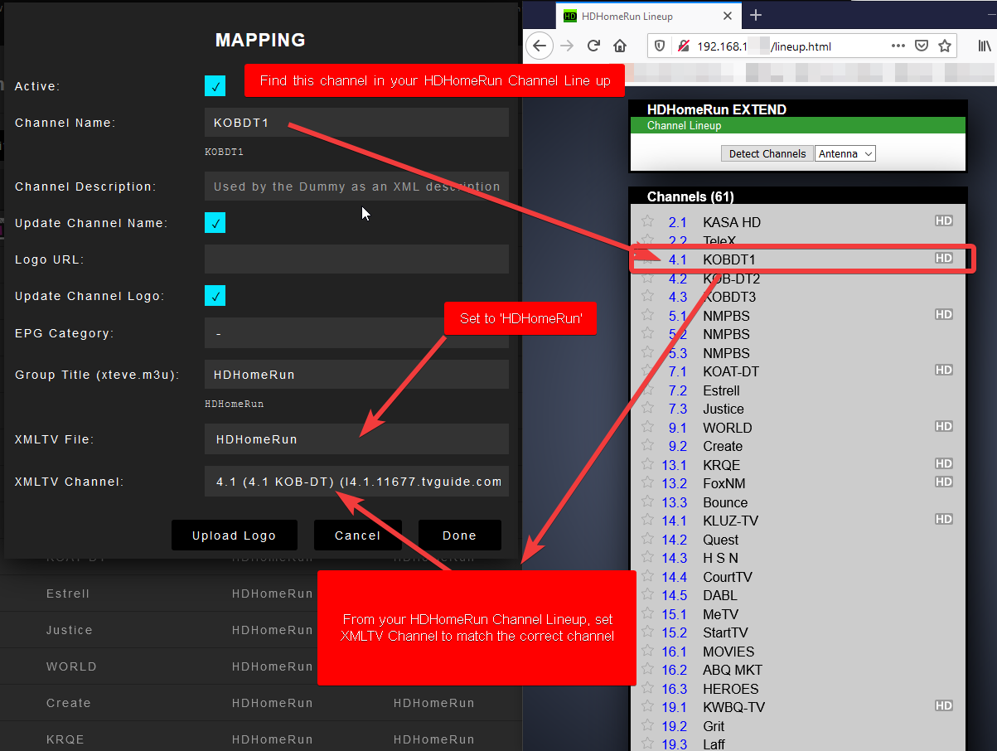This screenshot has width=997, height=751.
Task: Click Grit channel name in lineup
Action: click(x=714, y=726)
